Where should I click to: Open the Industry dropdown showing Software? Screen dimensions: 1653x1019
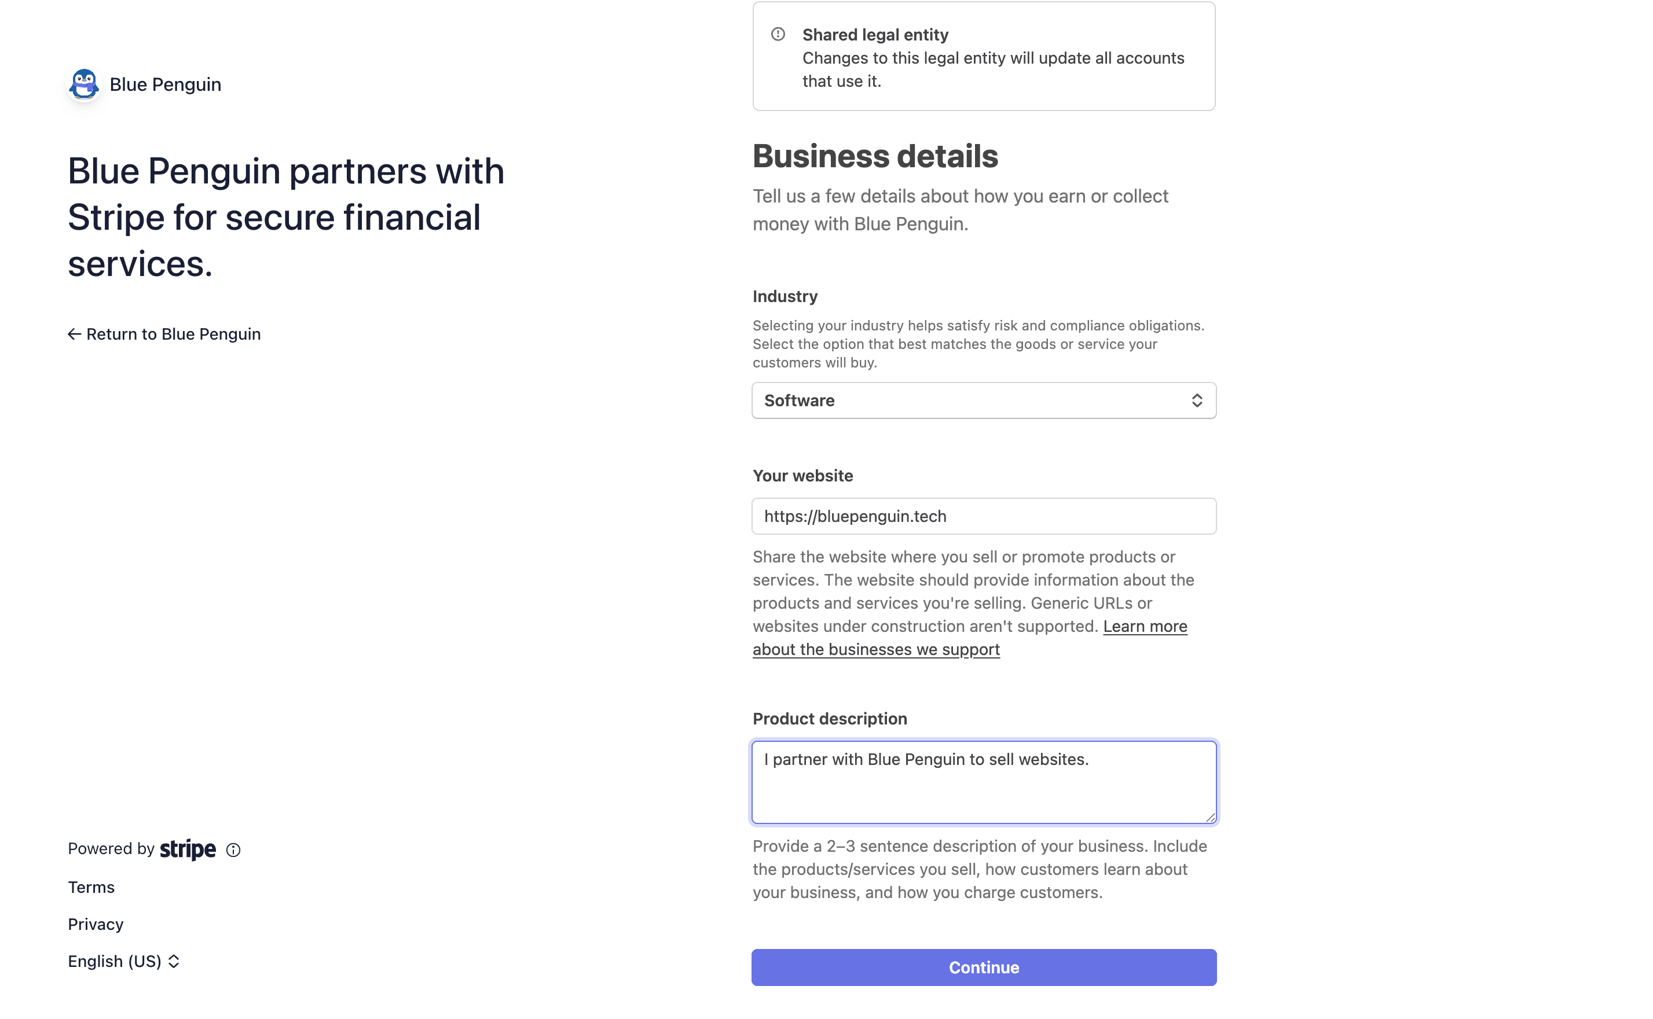click(984, 400)
